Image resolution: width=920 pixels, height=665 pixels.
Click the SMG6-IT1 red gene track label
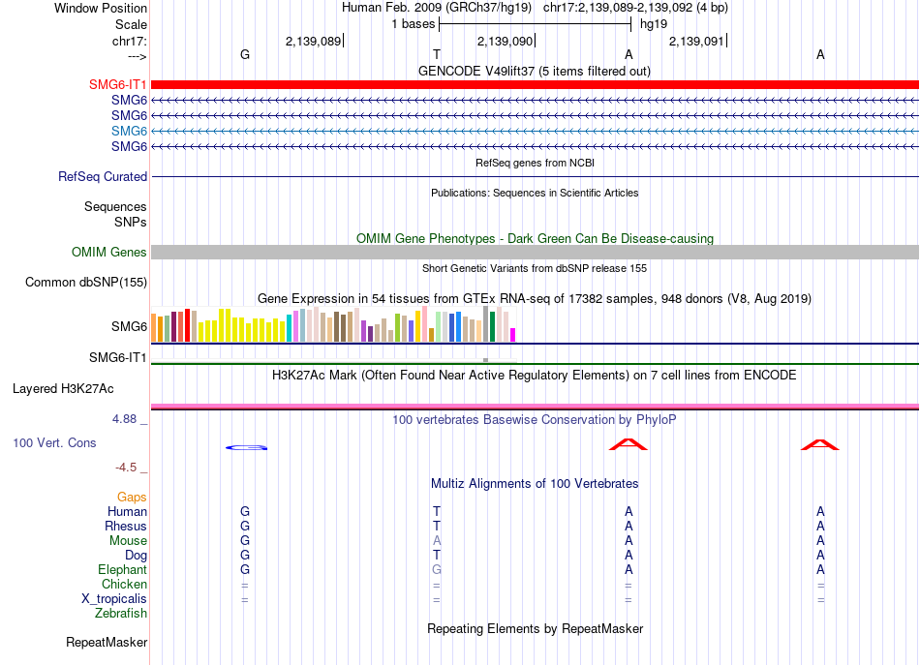pyautogui.click(x=117, y=84)
